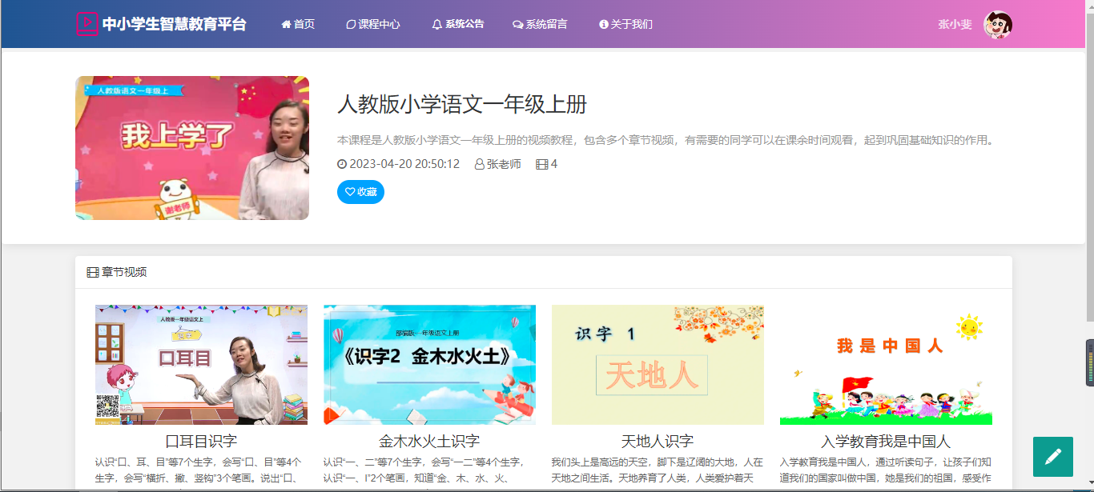Open the 口耳目 video thumbnail

pos(201,365)
